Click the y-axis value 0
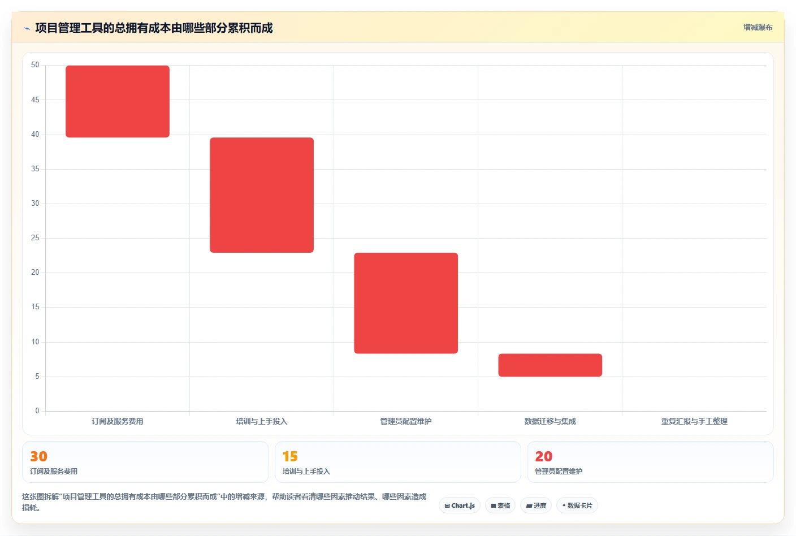Screen dimensions: 796x536 pyautogui.click(x=37, y=411)
